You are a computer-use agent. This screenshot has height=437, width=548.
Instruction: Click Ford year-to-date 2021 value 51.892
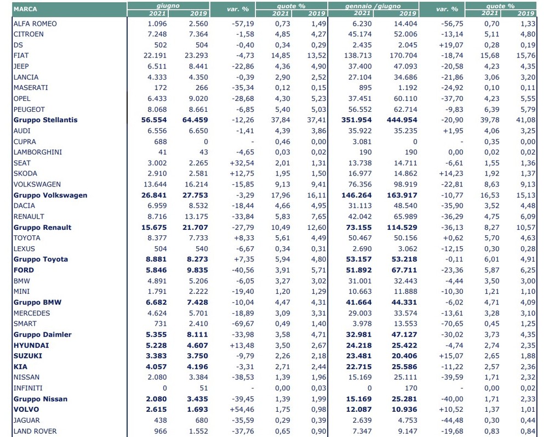point(359,270)
